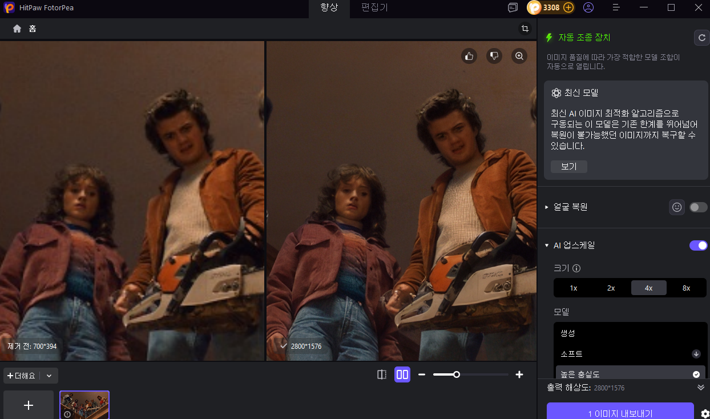Refresh auto pilot with the reset icon
The height and width of the screenshot is (419, 710).
tap(701, 38)
